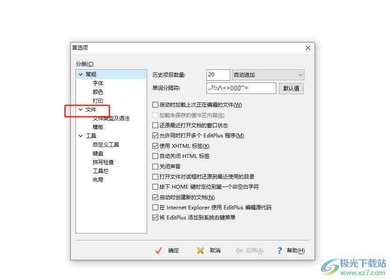
Task: Close the 首选项 dialog
Action: click(x=308, y=48)
